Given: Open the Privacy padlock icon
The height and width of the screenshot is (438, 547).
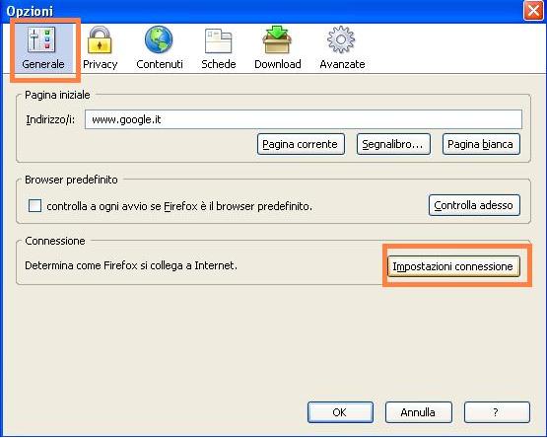Looking at the screenshot, I should click(x=100, y=39).
